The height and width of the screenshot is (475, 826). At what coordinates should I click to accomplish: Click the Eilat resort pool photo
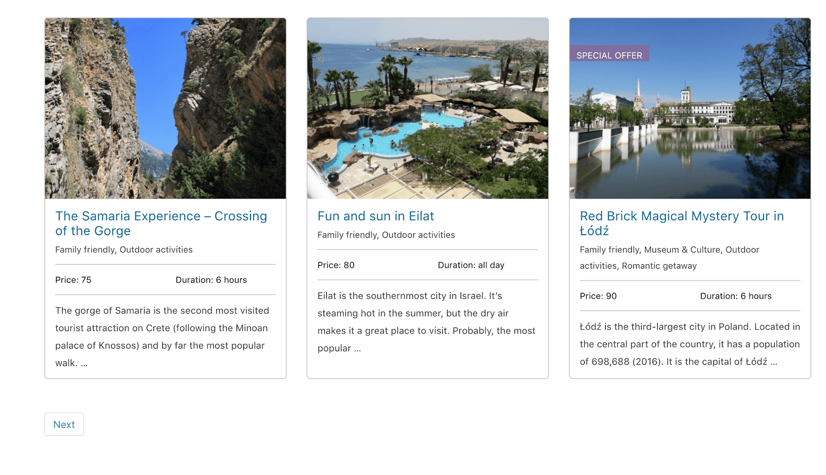(427, 108)
